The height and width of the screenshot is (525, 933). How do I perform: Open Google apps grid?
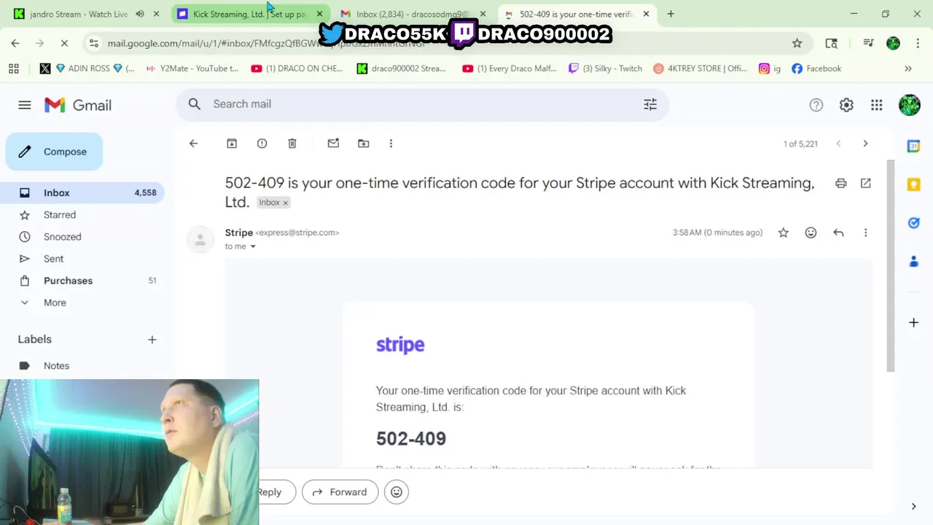(877, 105)
